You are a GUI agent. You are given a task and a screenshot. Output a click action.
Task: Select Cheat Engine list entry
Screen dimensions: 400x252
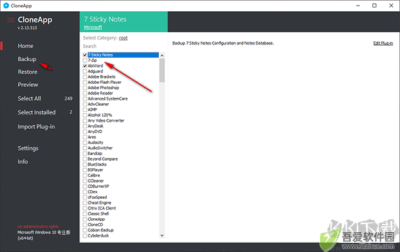click(99, 203)
